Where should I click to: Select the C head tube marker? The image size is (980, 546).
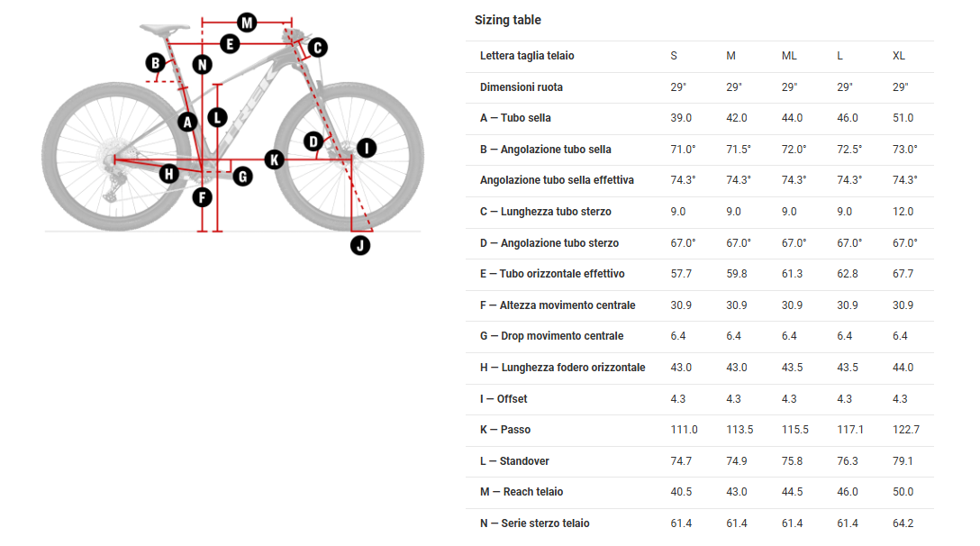317,48
